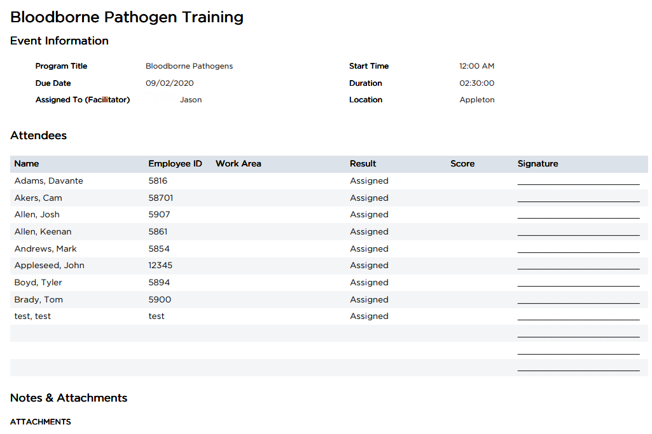Select employee ID 12345 for John Appleseed
The height and width of the screenshot is (434, 652).
pyautogui.click(x=160, y=266)
